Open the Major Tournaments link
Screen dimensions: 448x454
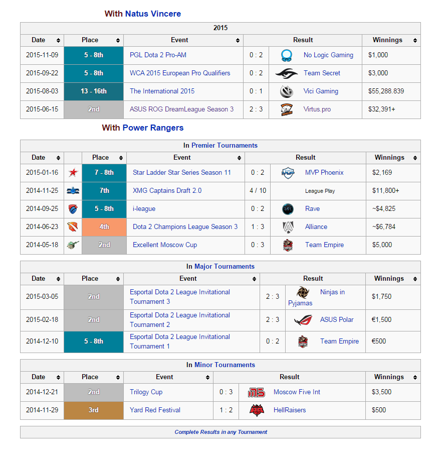coord(225,266)
